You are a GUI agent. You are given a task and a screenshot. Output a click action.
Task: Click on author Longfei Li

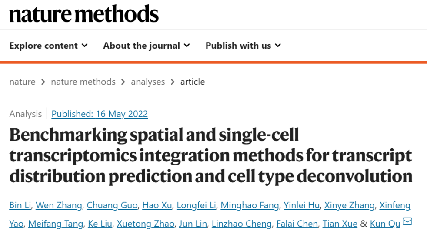click(x=197, y=205)
